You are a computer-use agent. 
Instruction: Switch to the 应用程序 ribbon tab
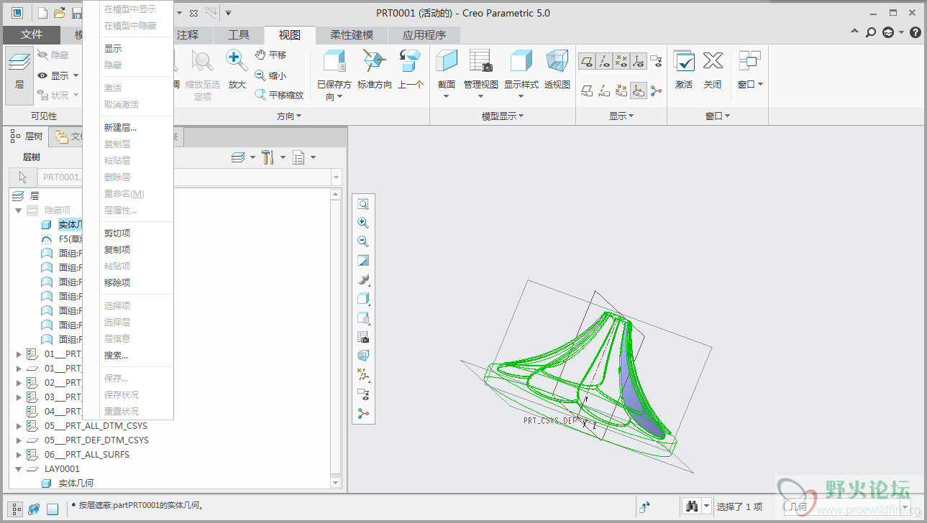click(x=424, y=34)
